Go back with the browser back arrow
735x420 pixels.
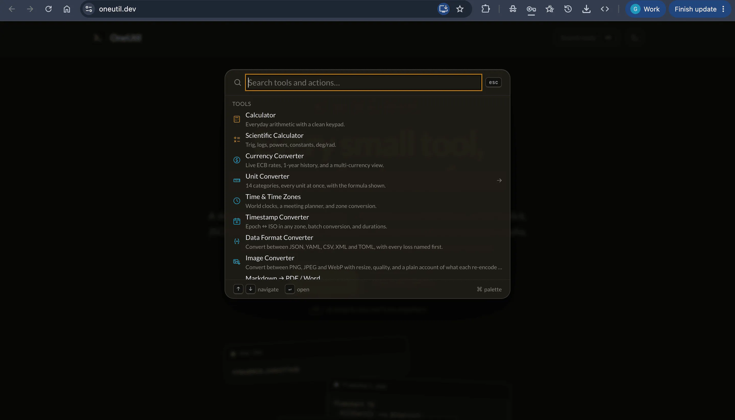pos(11,9)
